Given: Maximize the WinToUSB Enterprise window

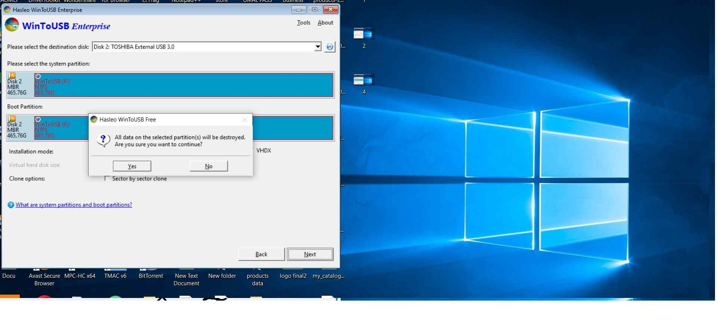Looking at the screenshot, I should tap(314, 10).
